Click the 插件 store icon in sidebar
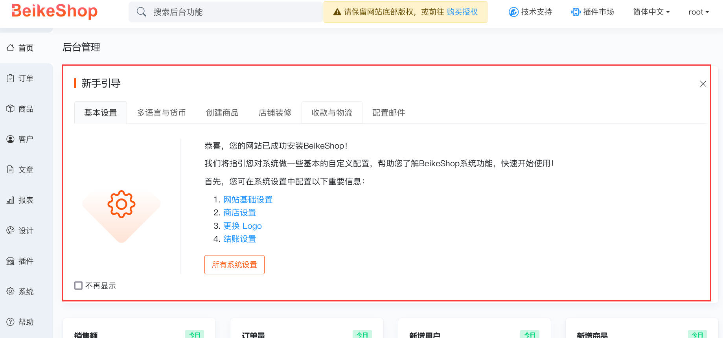The image size is (723, 338). 11,261
